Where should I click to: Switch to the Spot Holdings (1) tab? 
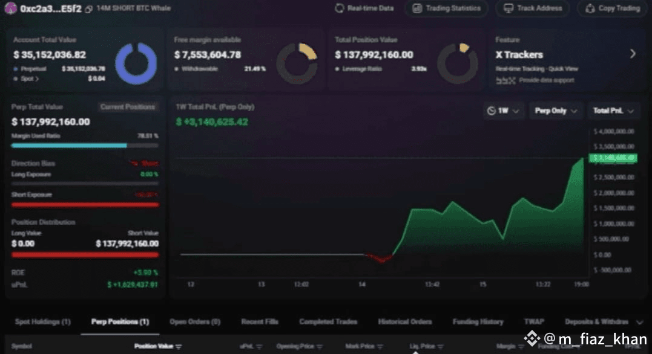click(x=43, y=321)
